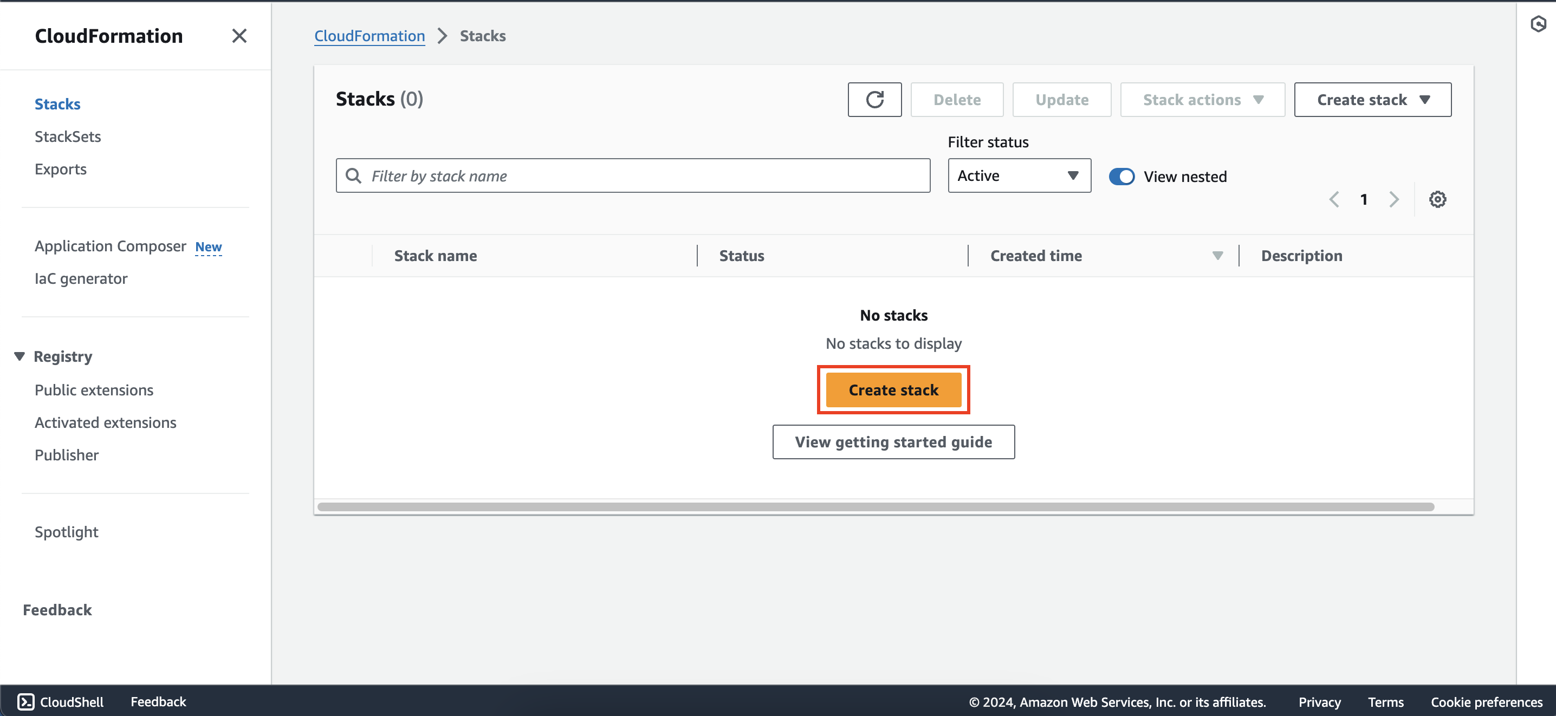The height and width of the screenshot is (716, 1556).
Task: Open the Stack actions dropdown
Action: click(1202, 100)
